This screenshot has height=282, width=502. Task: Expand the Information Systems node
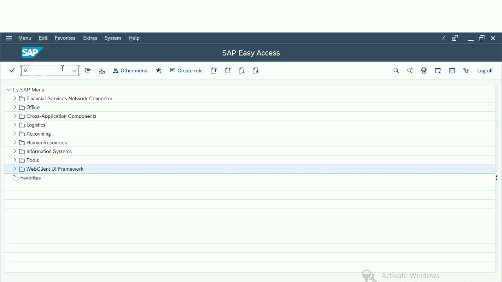[15, 151]
